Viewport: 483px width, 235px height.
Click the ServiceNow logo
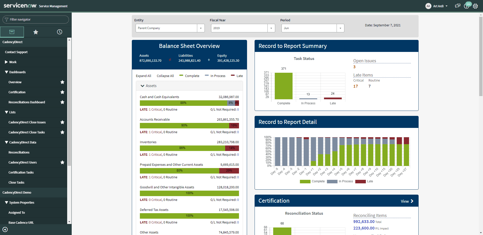20,6
